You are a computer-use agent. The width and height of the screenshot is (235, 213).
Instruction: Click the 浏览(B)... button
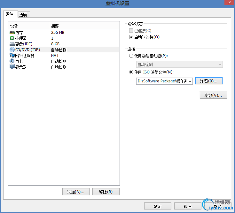[209, 81]
